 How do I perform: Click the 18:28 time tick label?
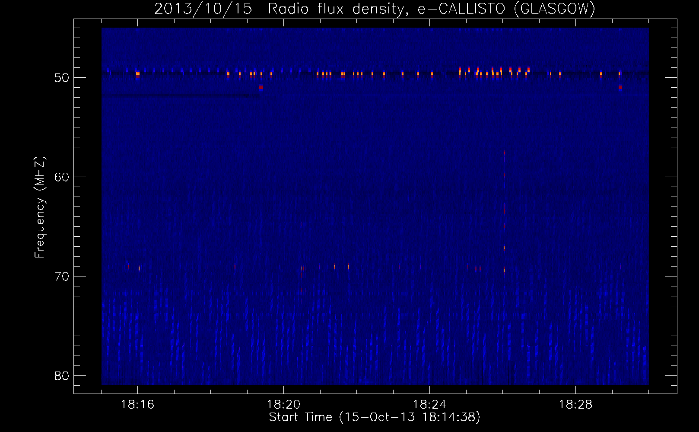point(575,405)
